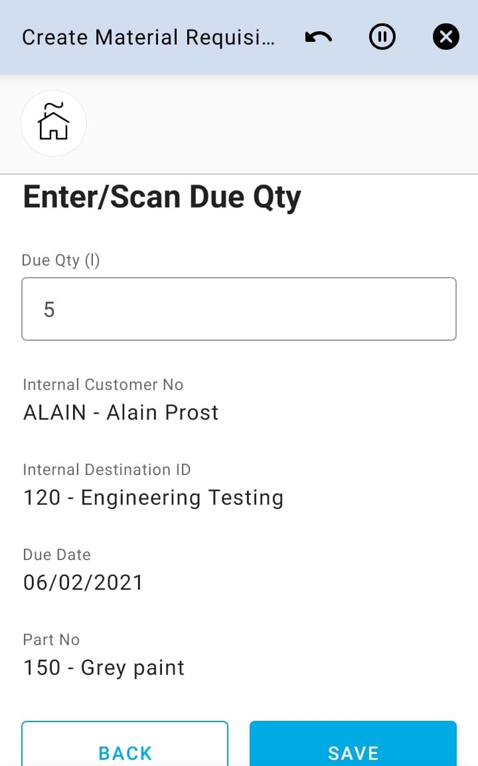Click the undo arrow icon in header
The width and height of the screenshot is (478, 766).
pos(319,37)
